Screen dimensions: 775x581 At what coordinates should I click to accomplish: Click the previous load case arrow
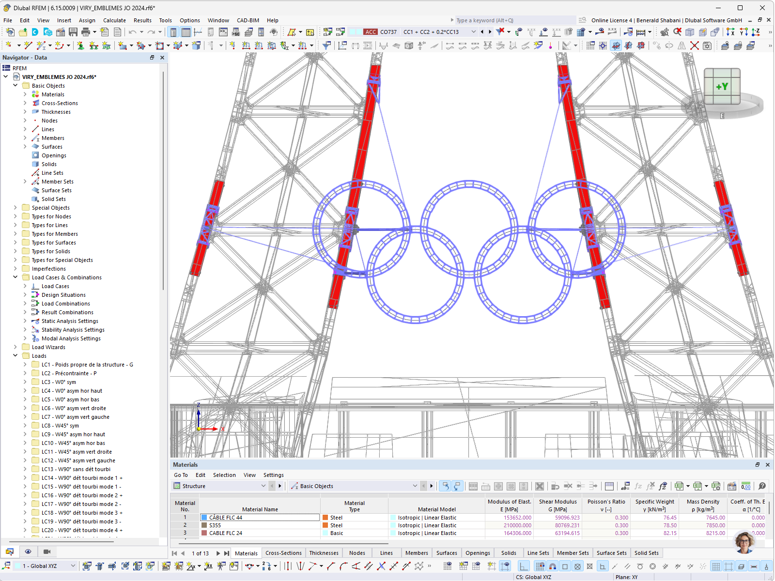(482, 32)
